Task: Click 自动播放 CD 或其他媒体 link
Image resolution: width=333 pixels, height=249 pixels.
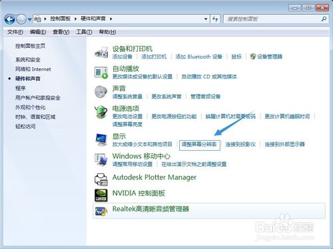Action: coord(209,76)
